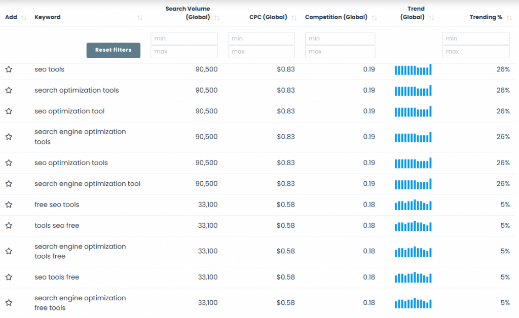Viewport: 519px width, 318px height.
Task: Add "tools seo free" via its star icon
Action: tap(9, 226)
